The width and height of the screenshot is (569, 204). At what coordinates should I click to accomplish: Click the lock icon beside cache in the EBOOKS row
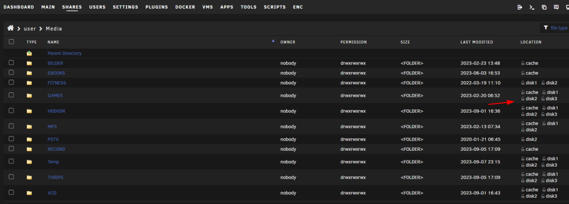523,73
